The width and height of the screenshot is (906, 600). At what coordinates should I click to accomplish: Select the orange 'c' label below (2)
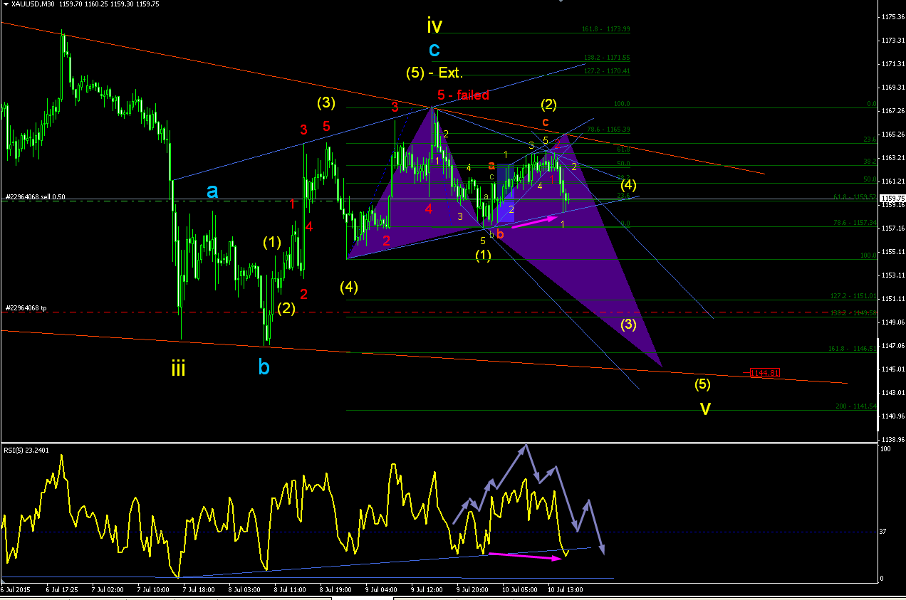point(545,122)
